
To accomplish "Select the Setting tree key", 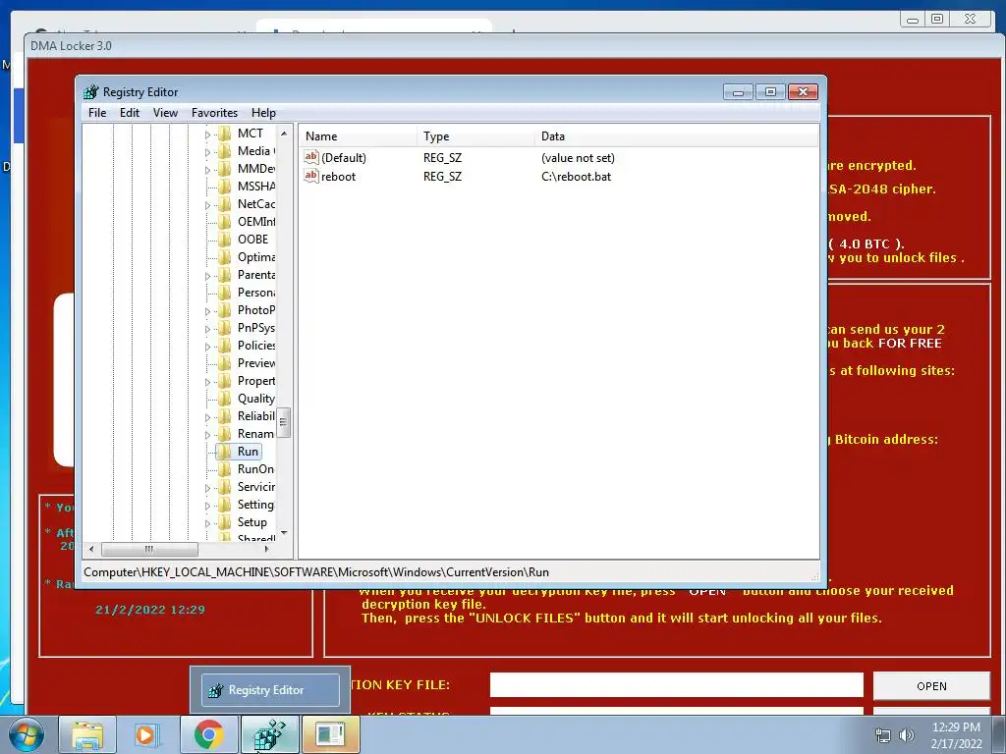I will pyautogui.click(x=255, y=505).
